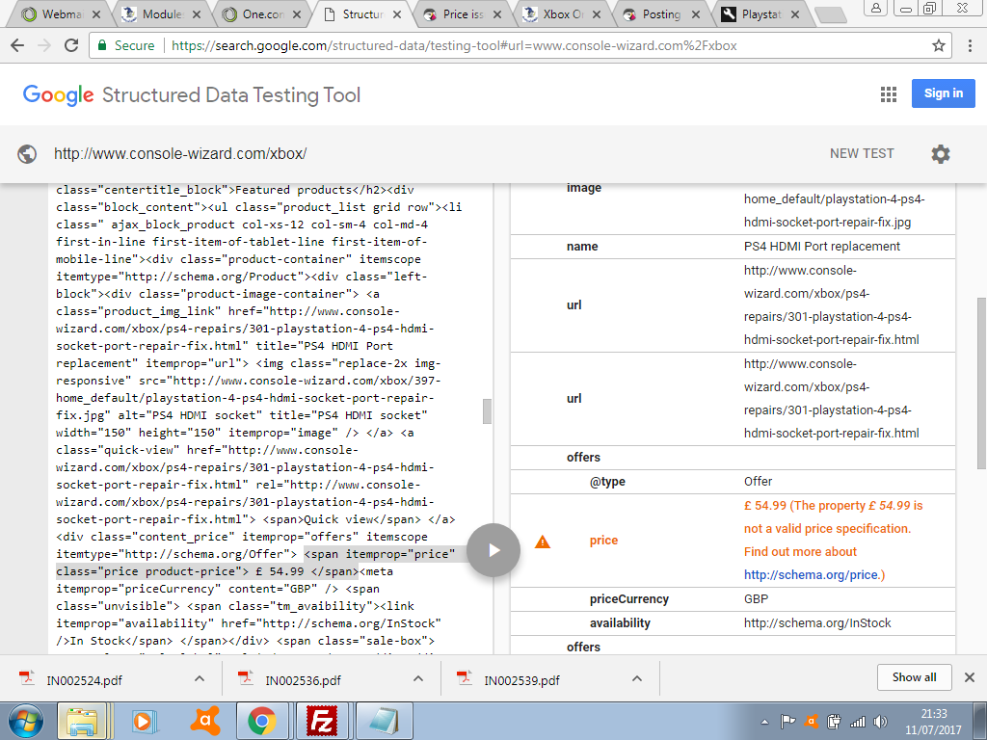Open Avast antivirus from taskbar
Screen dimensions: 987x740
coord(204,721)
